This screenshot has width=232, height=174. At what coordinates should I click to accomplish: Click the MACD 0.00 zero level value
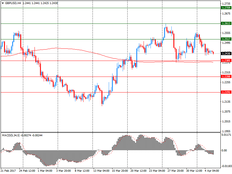coord(224,150)
